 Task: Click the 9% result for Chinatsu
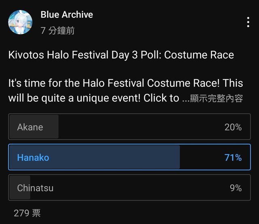point(236,188)
